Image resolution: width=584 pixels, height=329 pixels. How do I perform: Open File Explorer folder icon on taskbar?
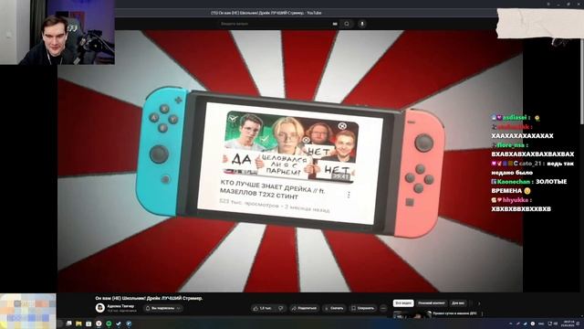click(x=78, y=324)
